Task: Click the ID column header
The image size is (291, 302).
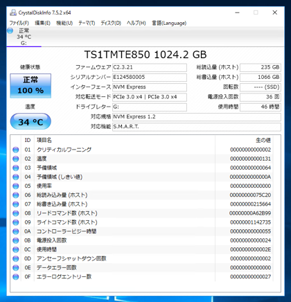Action: (28, 140)
